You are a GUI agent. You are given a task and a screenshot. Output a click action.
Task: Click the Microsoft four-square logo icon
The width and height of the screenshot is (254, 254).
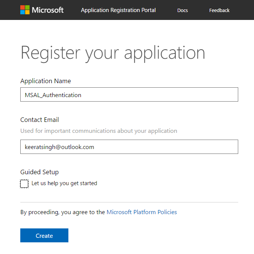25,10
